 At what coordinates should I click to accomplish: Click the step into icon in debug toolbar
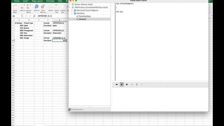pyautogui.click(x=137, y=85)
